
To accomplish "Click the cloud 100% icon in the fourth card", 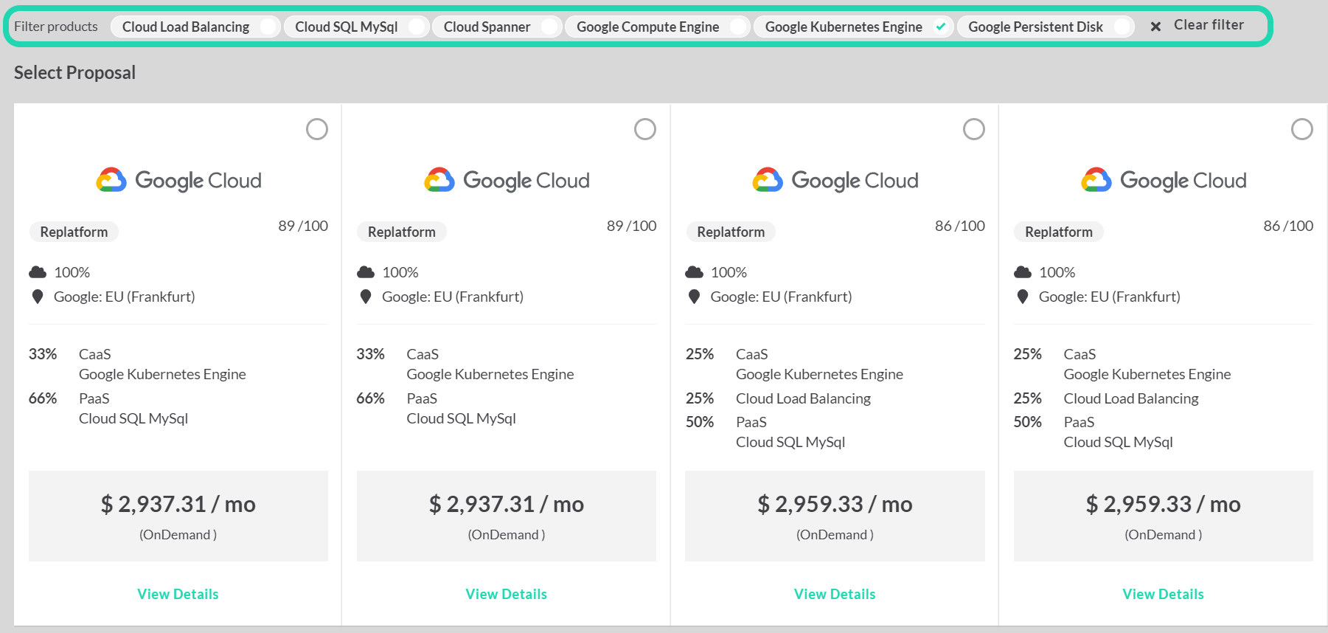I will pyautogui.click(x=1023, y=272).
